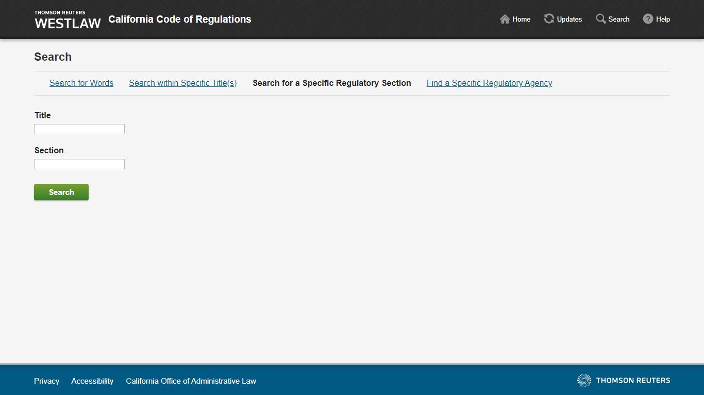Click the Search magnifying glass icon in header
The image size is (704, 395).
click(601, 19)
